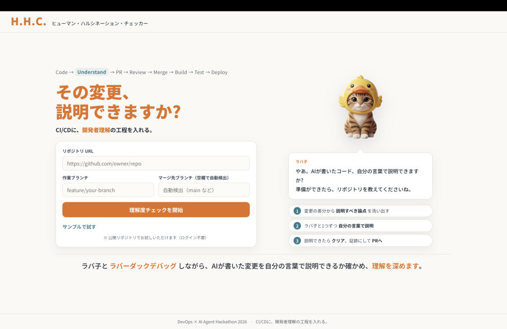Focus the 作業ブランチ input field
The width and height of the screenshot is (507, 329).
click(x=108, y=190)
